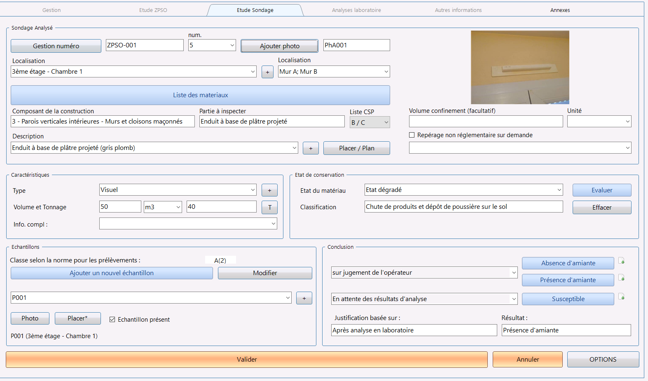Cancel with the Annuler button
The width and height of the screenshot is (648, 381).
[x=528, y=360]
